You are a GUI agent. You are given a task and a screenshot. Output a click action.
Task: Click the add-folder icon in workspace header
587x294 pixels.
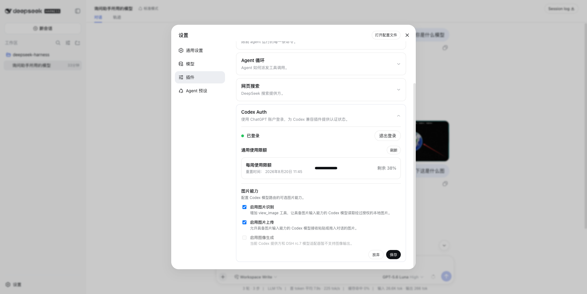pos(77,43)
